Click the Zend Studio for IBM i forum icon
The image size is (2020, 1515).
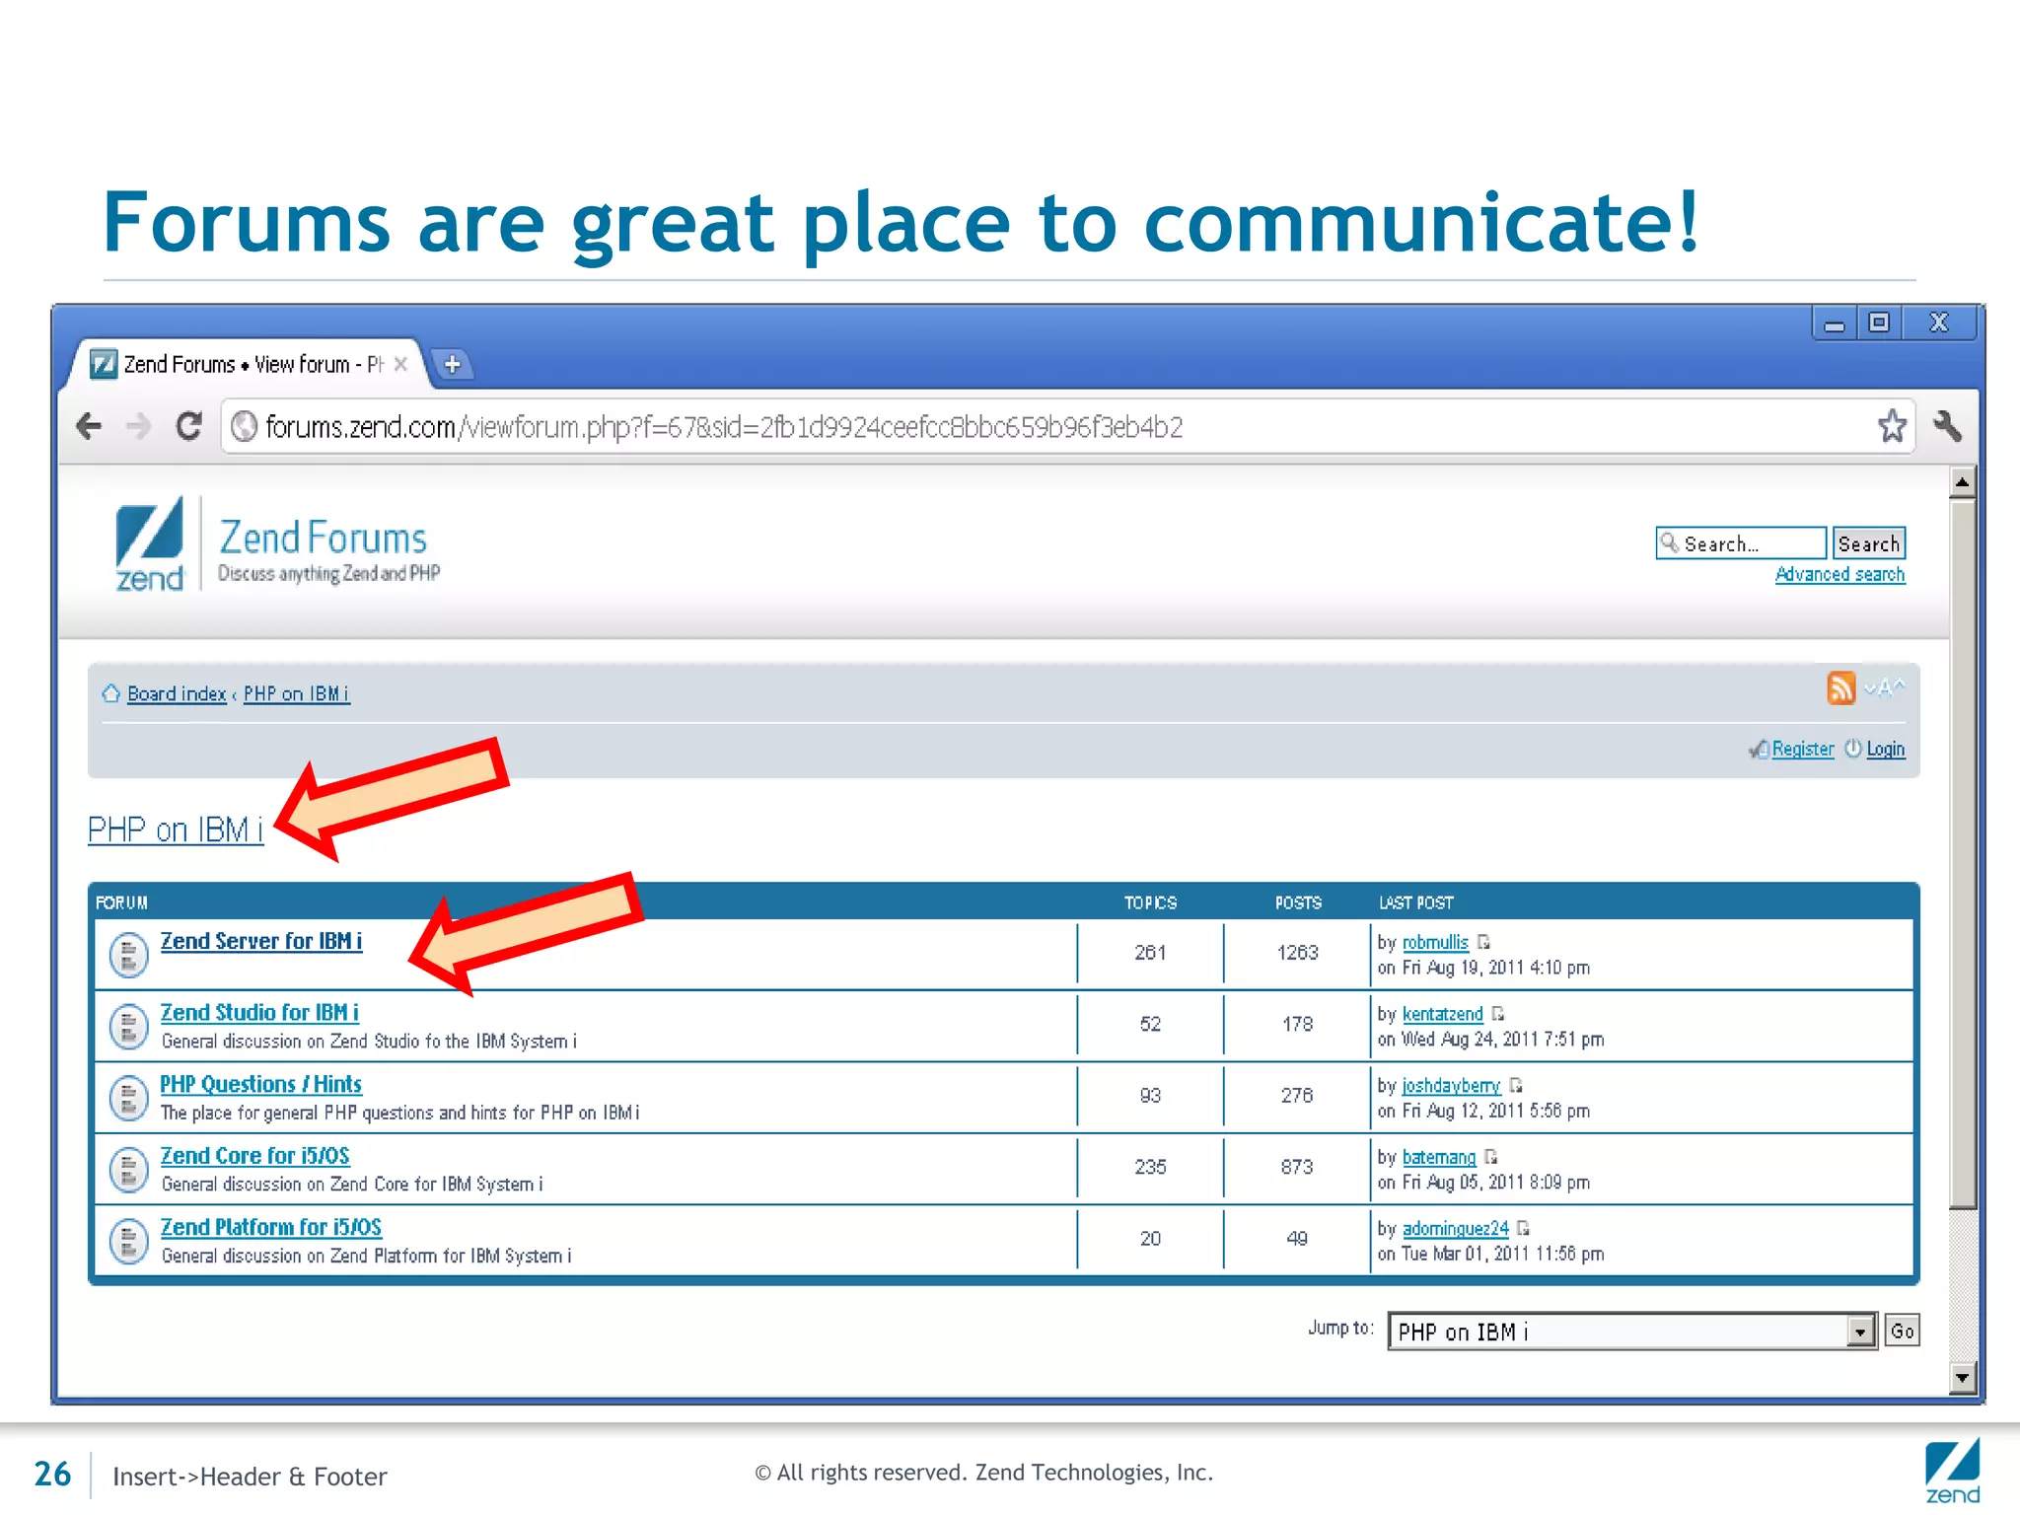click(x=128, y=1027)
